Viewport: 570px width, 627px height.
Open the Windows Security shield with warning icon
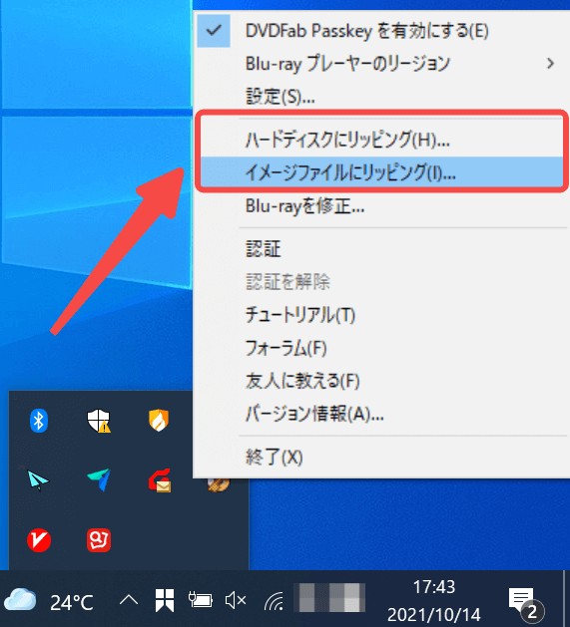coord(99,421)
